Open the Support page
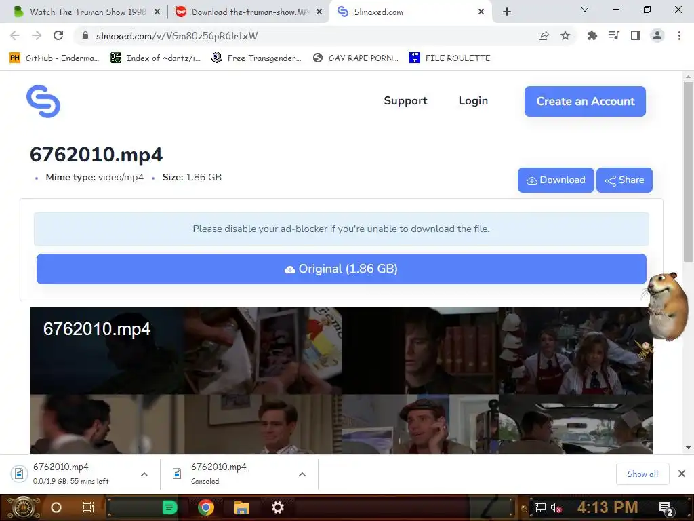Screen dimensions: 694x521 pos(405,101)
